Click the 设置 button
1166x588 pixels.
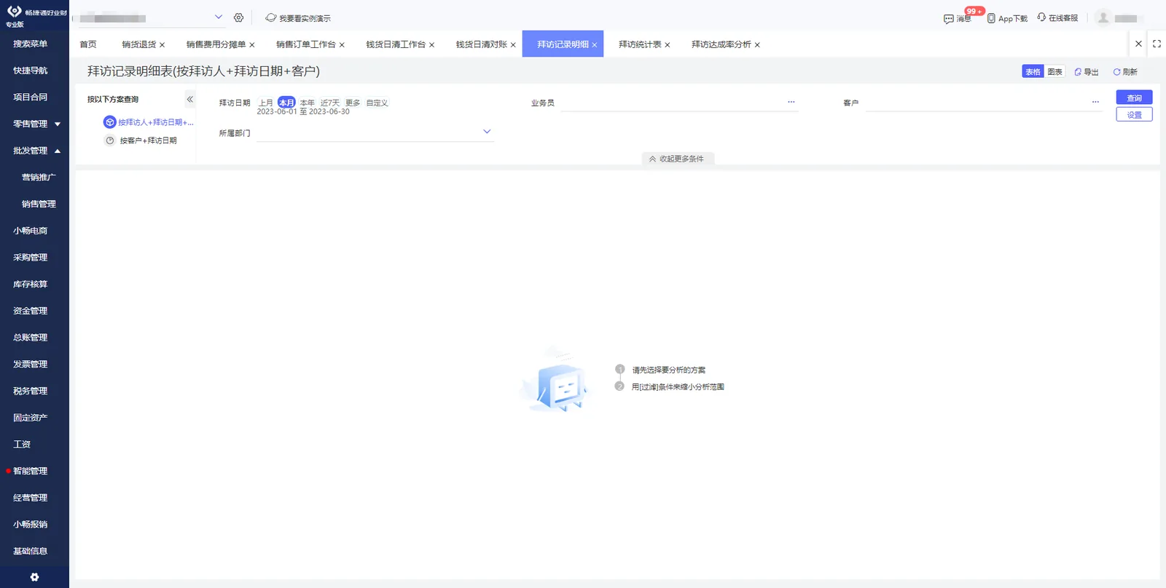pyautogui.click(x=1134, y=114)
